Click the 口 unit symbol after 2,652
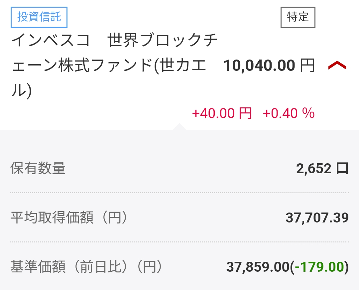The image size is (359, 290). (342, 169)
